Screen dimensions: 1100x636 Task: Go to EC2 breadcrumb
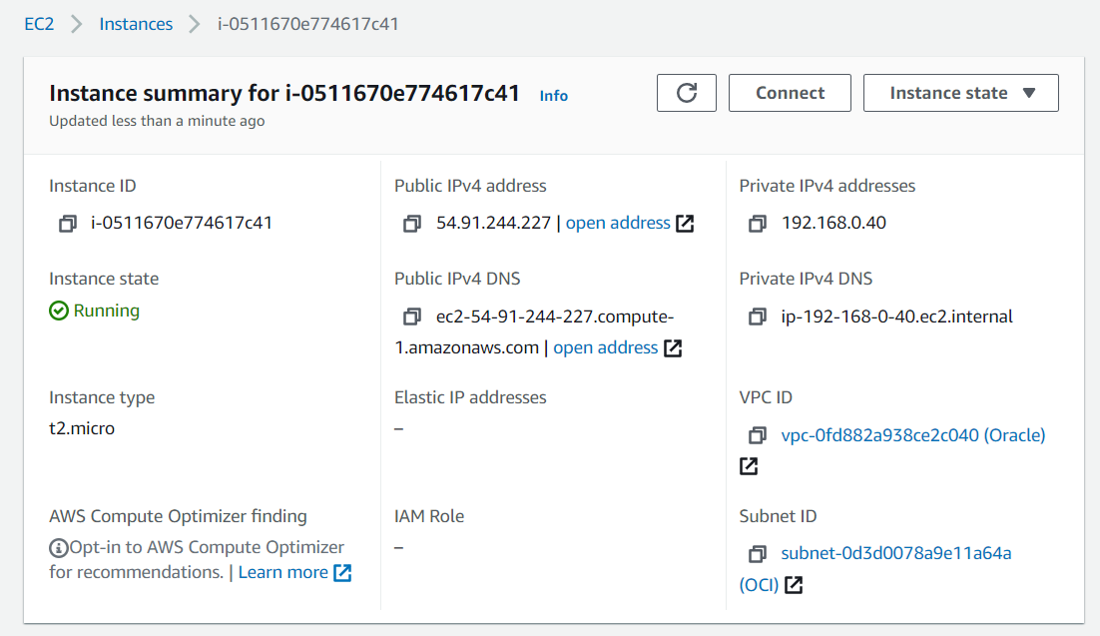pyautogui.click(x=39, y=24)
